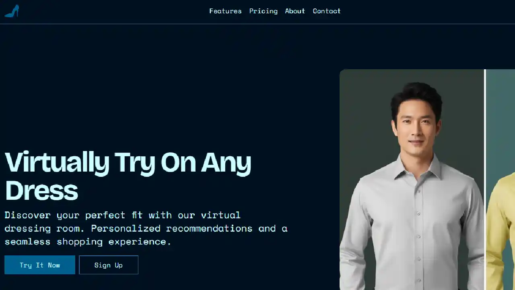This screenshot has width=515, height=290.
Task: Select About in the navigation bar
Action: tap(295, 11)
